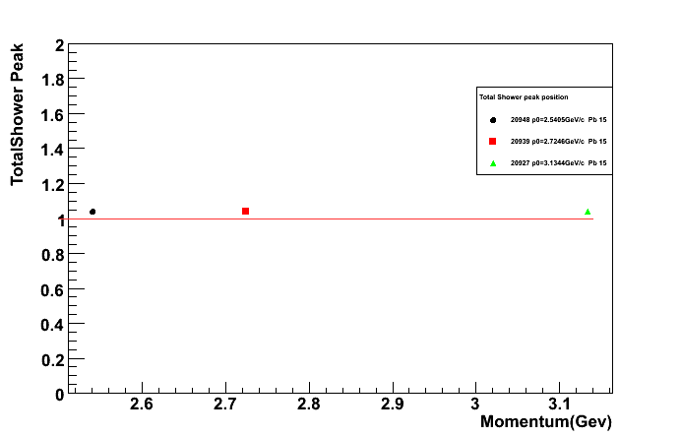Click the red square data point at 2.72
681x437 pixels.
pyautogui.click(x=245, y=211)
